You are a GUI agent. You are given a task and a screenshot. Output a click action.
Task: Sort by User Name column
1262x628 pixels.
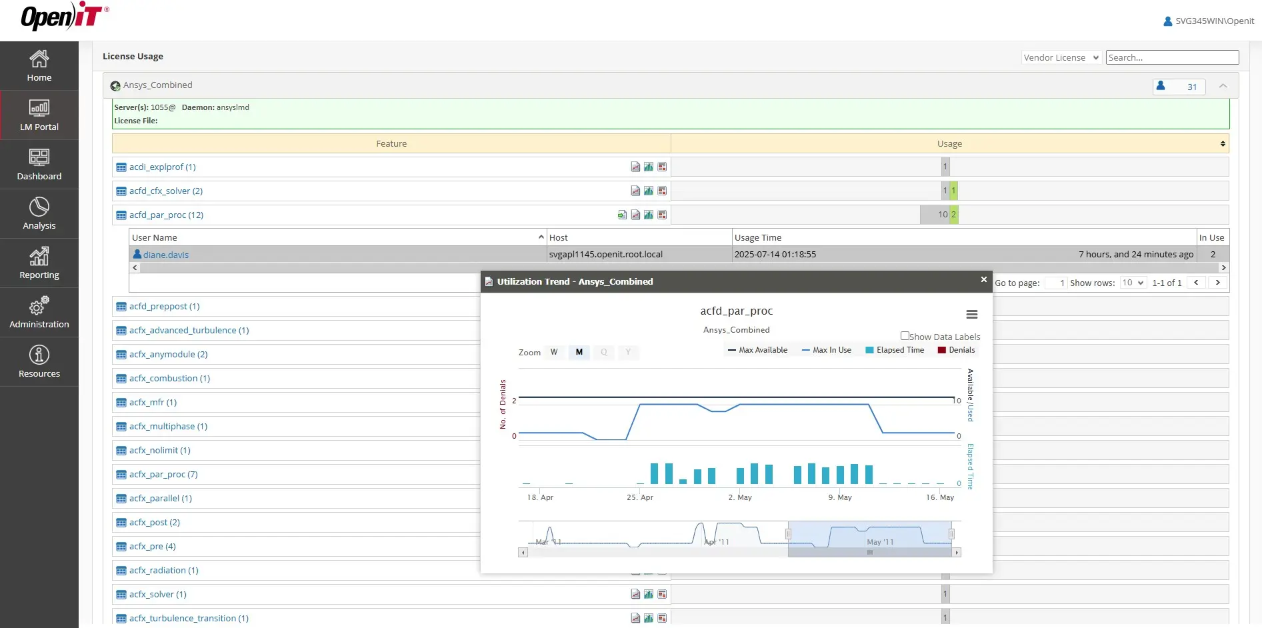338,237
